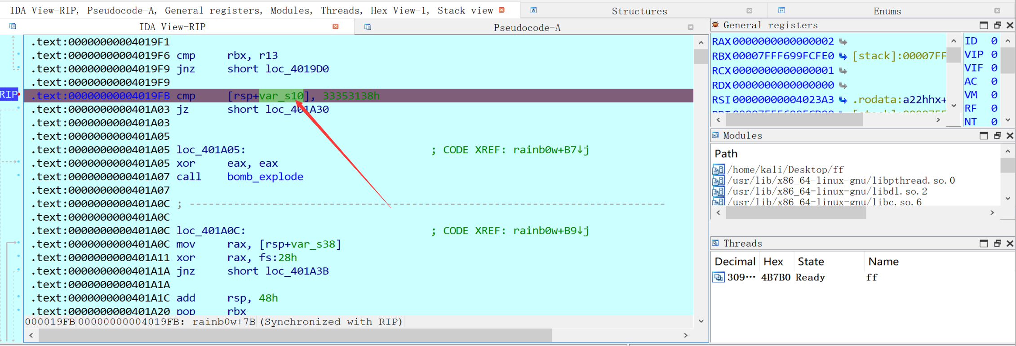
Task: Select the libdl.so.2 module row
Action: pyautogui.click(x=827, y=191)
